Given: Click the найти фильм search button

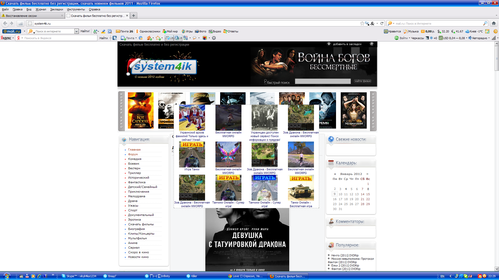Looking at the screenshot, I should pos(363,81).
